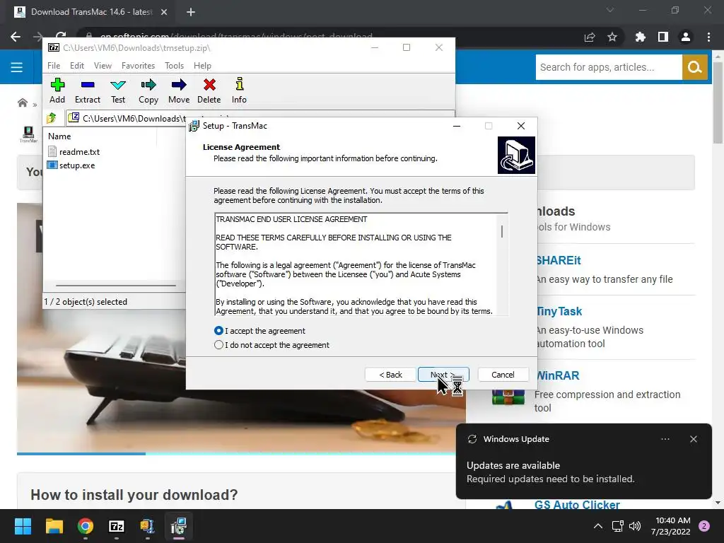Open the TinyTask app link

pyautogui.click(x=559, y=312)
